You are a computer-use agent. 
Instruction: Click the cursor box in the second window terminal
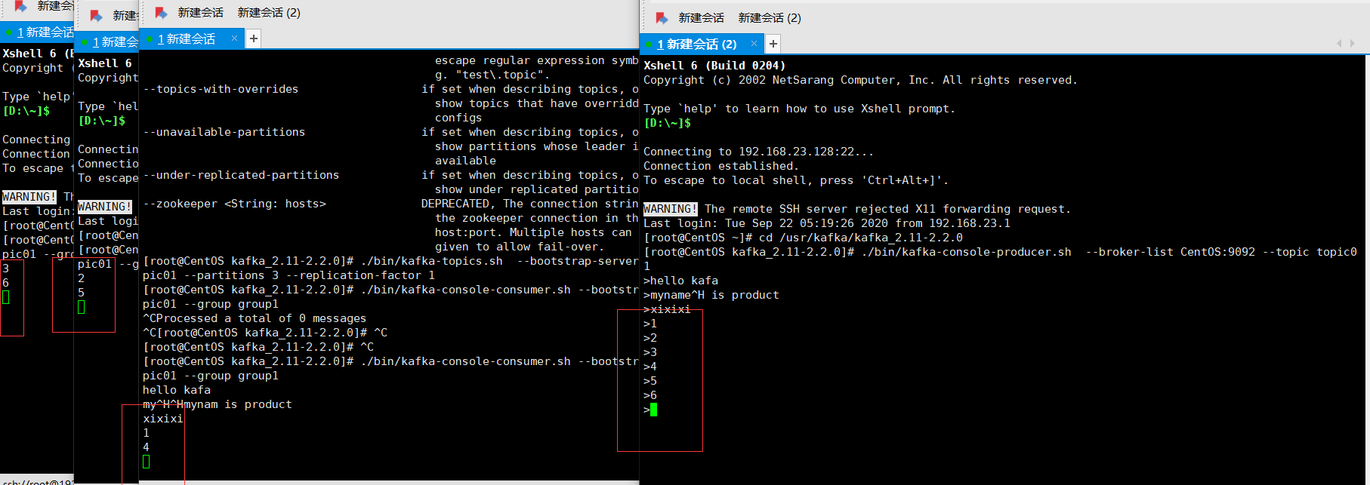(81, 307)
